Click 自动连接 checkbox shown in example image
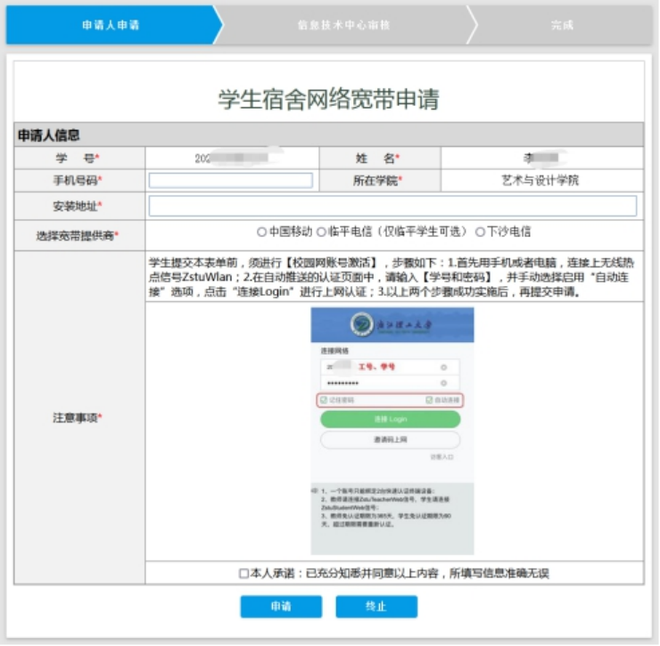Image resolution: width=660 pixels, height=646 pixels. [x=430, y=400]
